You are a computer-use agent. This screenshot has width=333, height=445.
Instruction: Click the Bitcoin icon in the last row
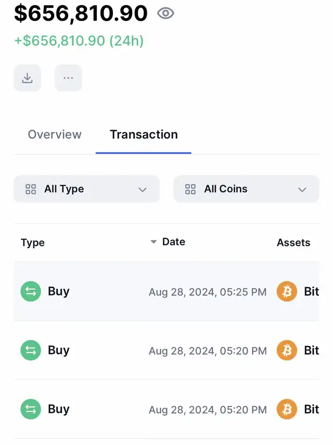(x=287, y=409)
